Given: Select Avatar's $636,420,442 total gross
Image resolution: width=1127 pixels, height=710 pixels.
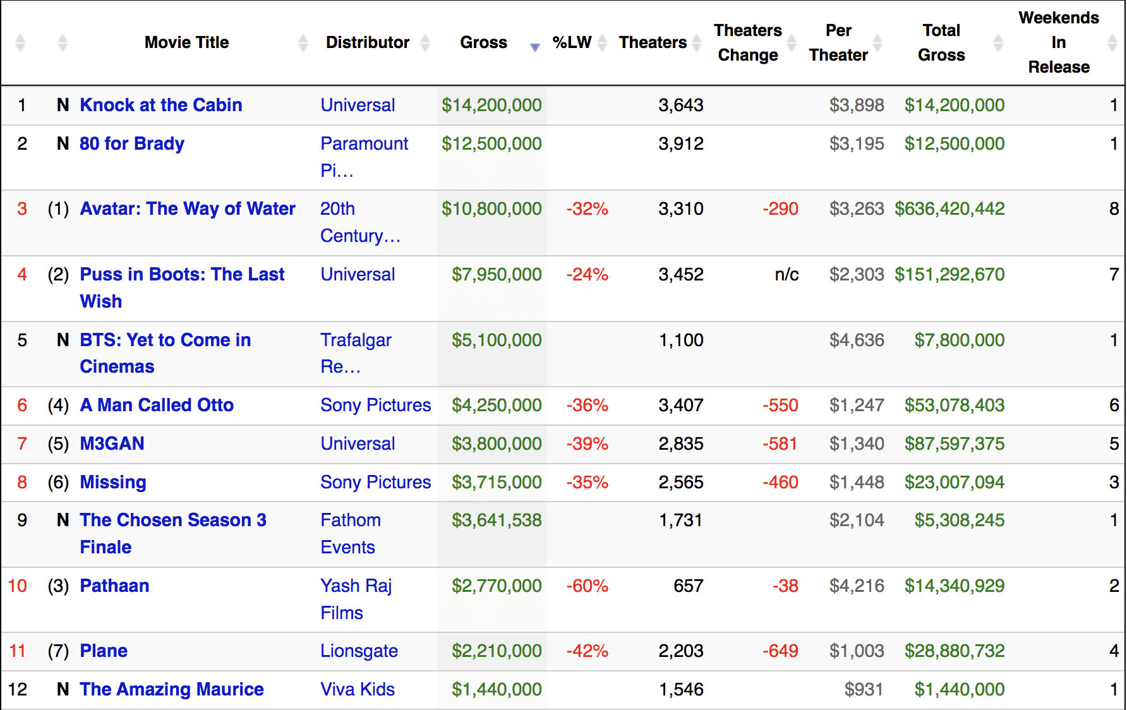Looking at the screenshot, I should 949,208.
